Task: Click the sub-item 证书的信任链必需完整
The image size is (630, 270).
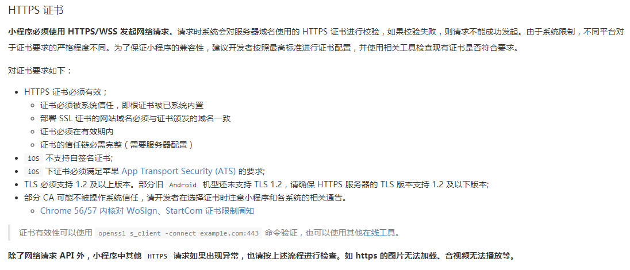Action: tap(119, 145)
